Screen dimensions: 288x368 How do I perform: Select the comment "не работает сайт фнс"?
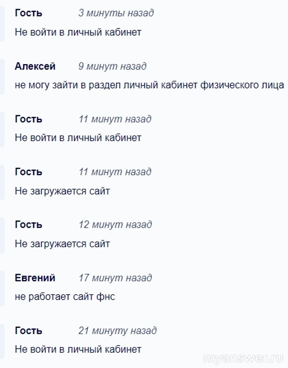[65, 297]
